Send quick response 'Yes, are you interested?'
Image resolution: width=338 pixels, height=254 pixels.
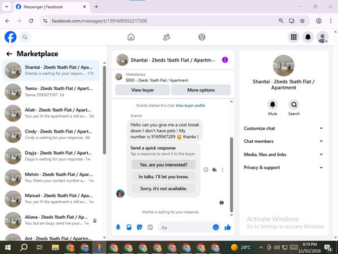pyautogui.click(x=164, y=165)
